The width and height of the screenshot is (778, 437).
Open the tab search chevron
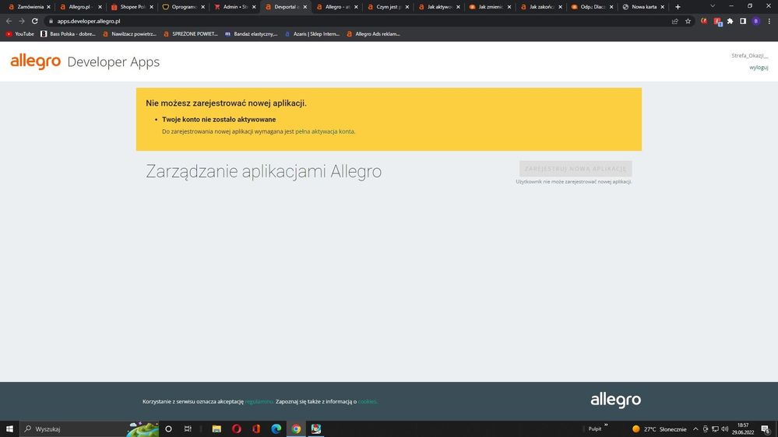pos(713,6)
